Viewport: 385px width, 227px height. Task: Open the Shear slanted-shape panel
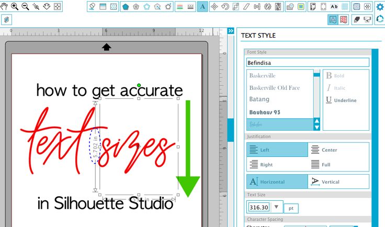tap(246, 7)
